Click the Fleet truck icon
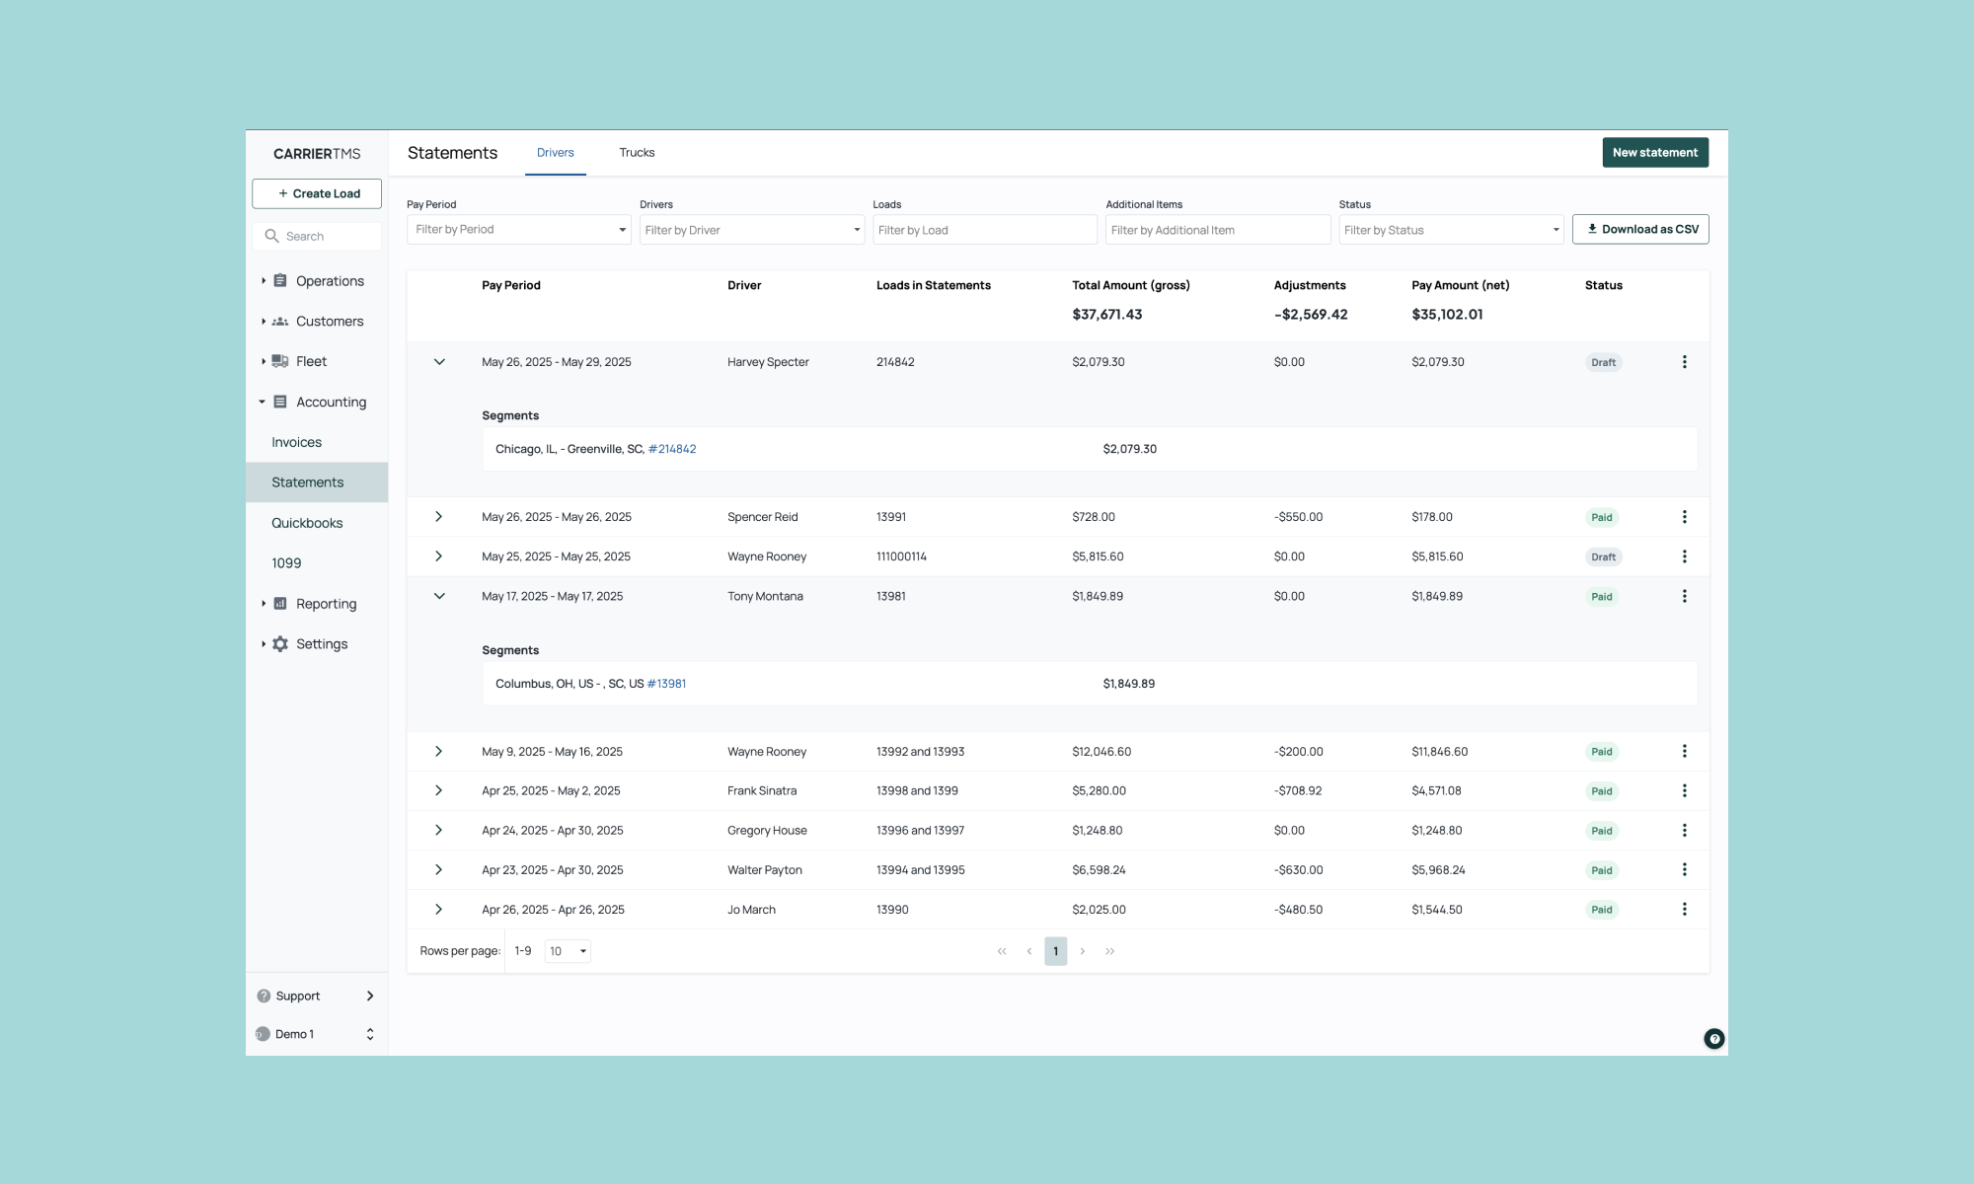Viewport: 1974px width, 1184px height. point(280,361)
